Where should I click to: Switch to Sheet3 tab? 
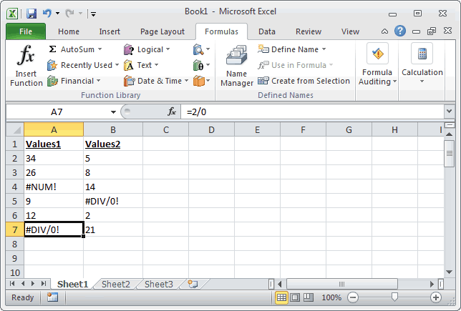coord(159,284)
